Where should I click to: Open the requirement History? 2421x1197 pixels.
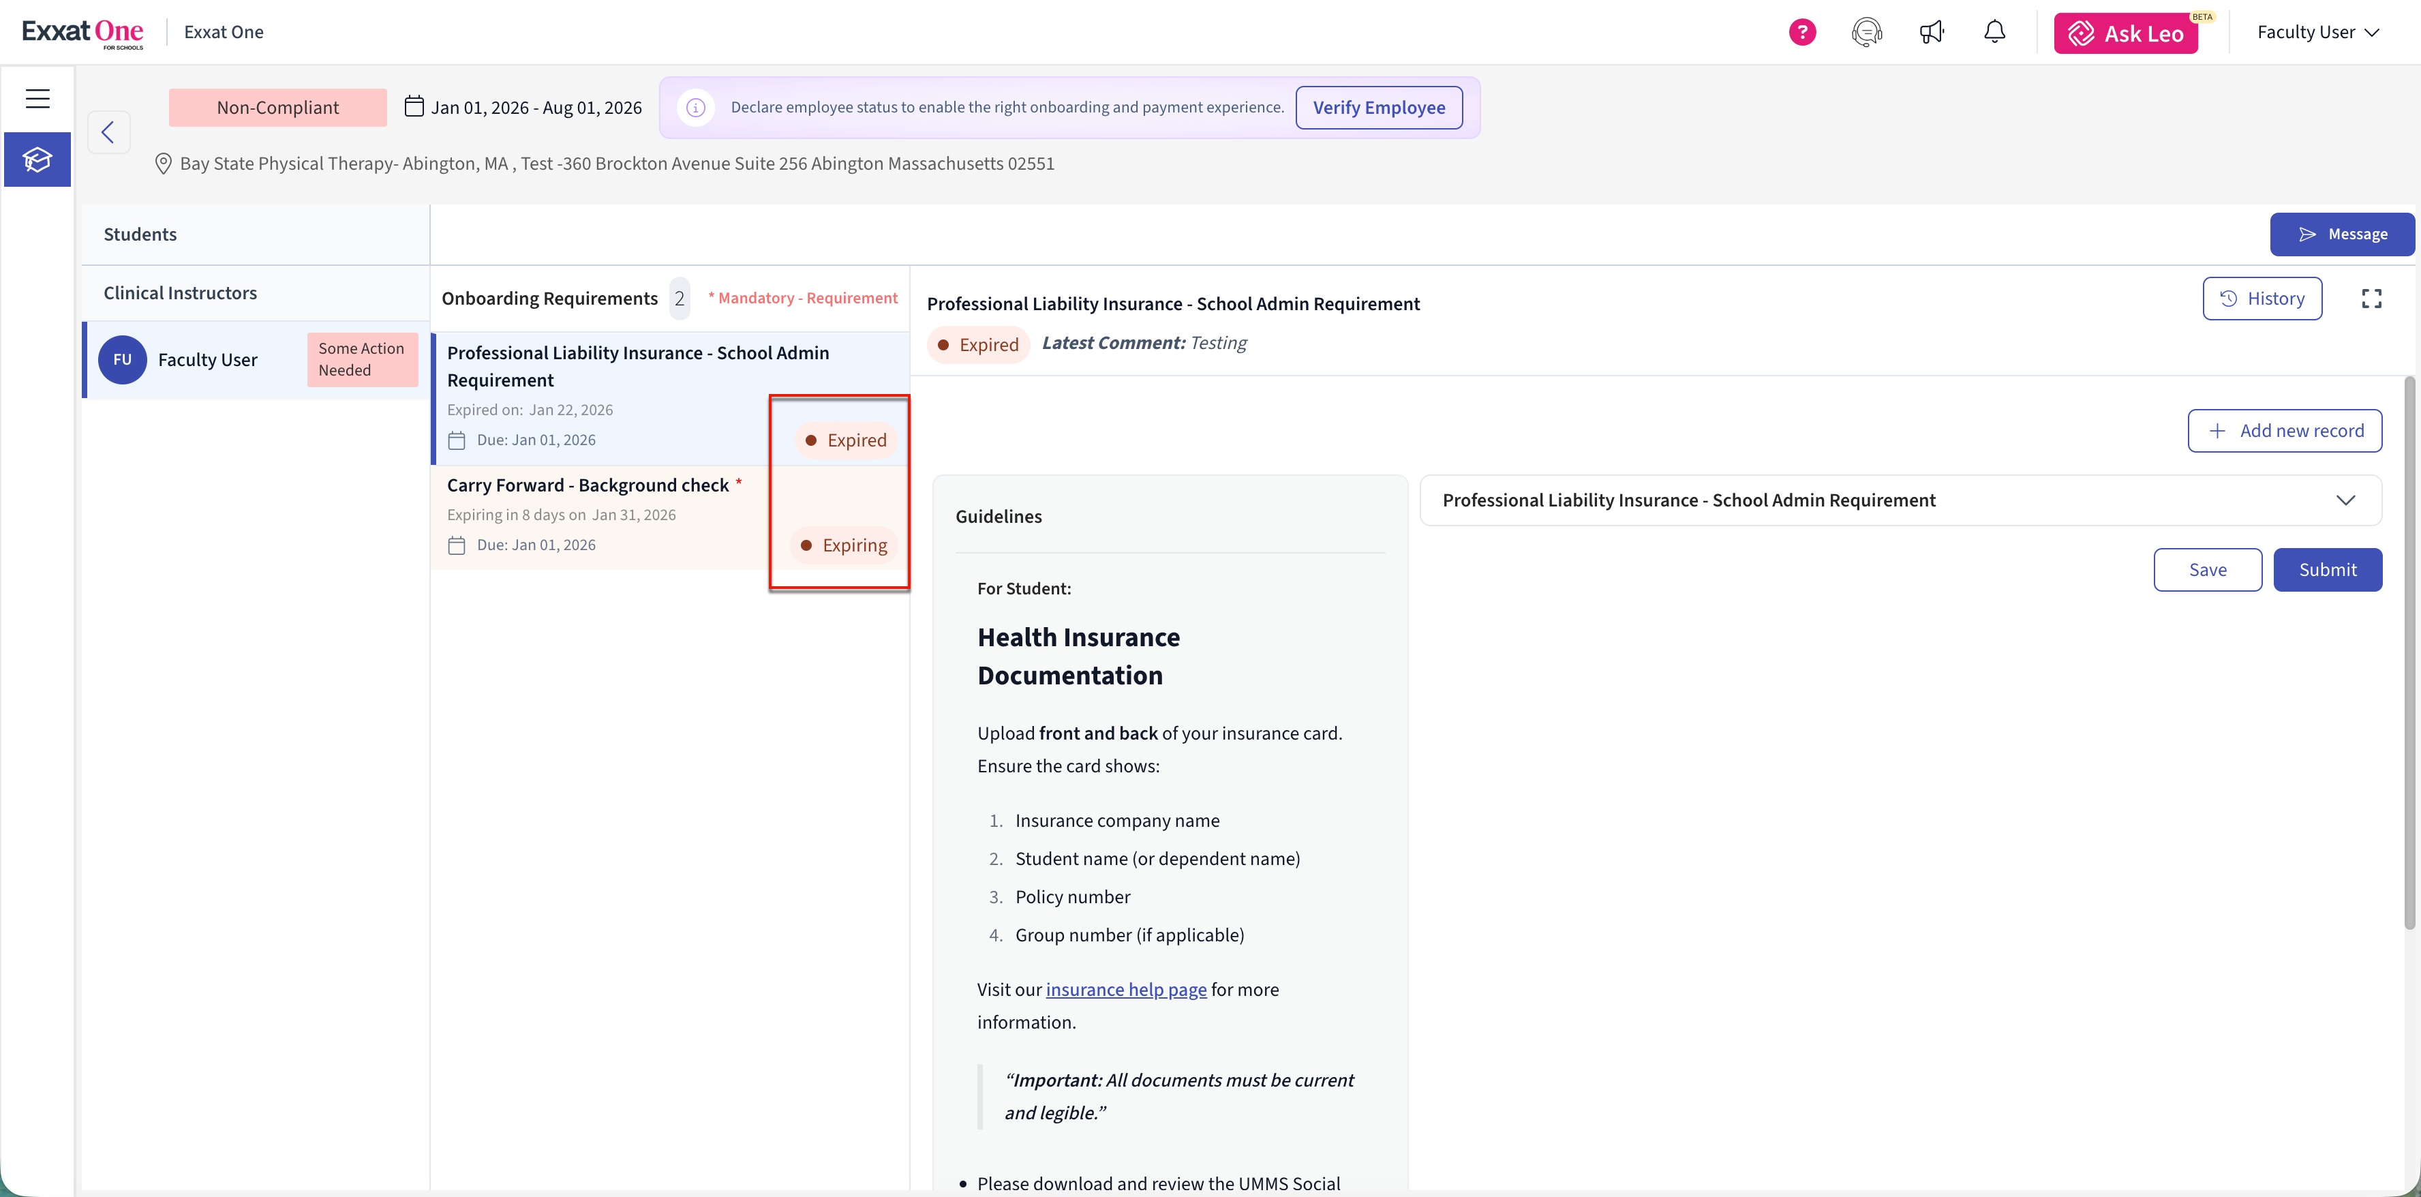[2262, 299]
